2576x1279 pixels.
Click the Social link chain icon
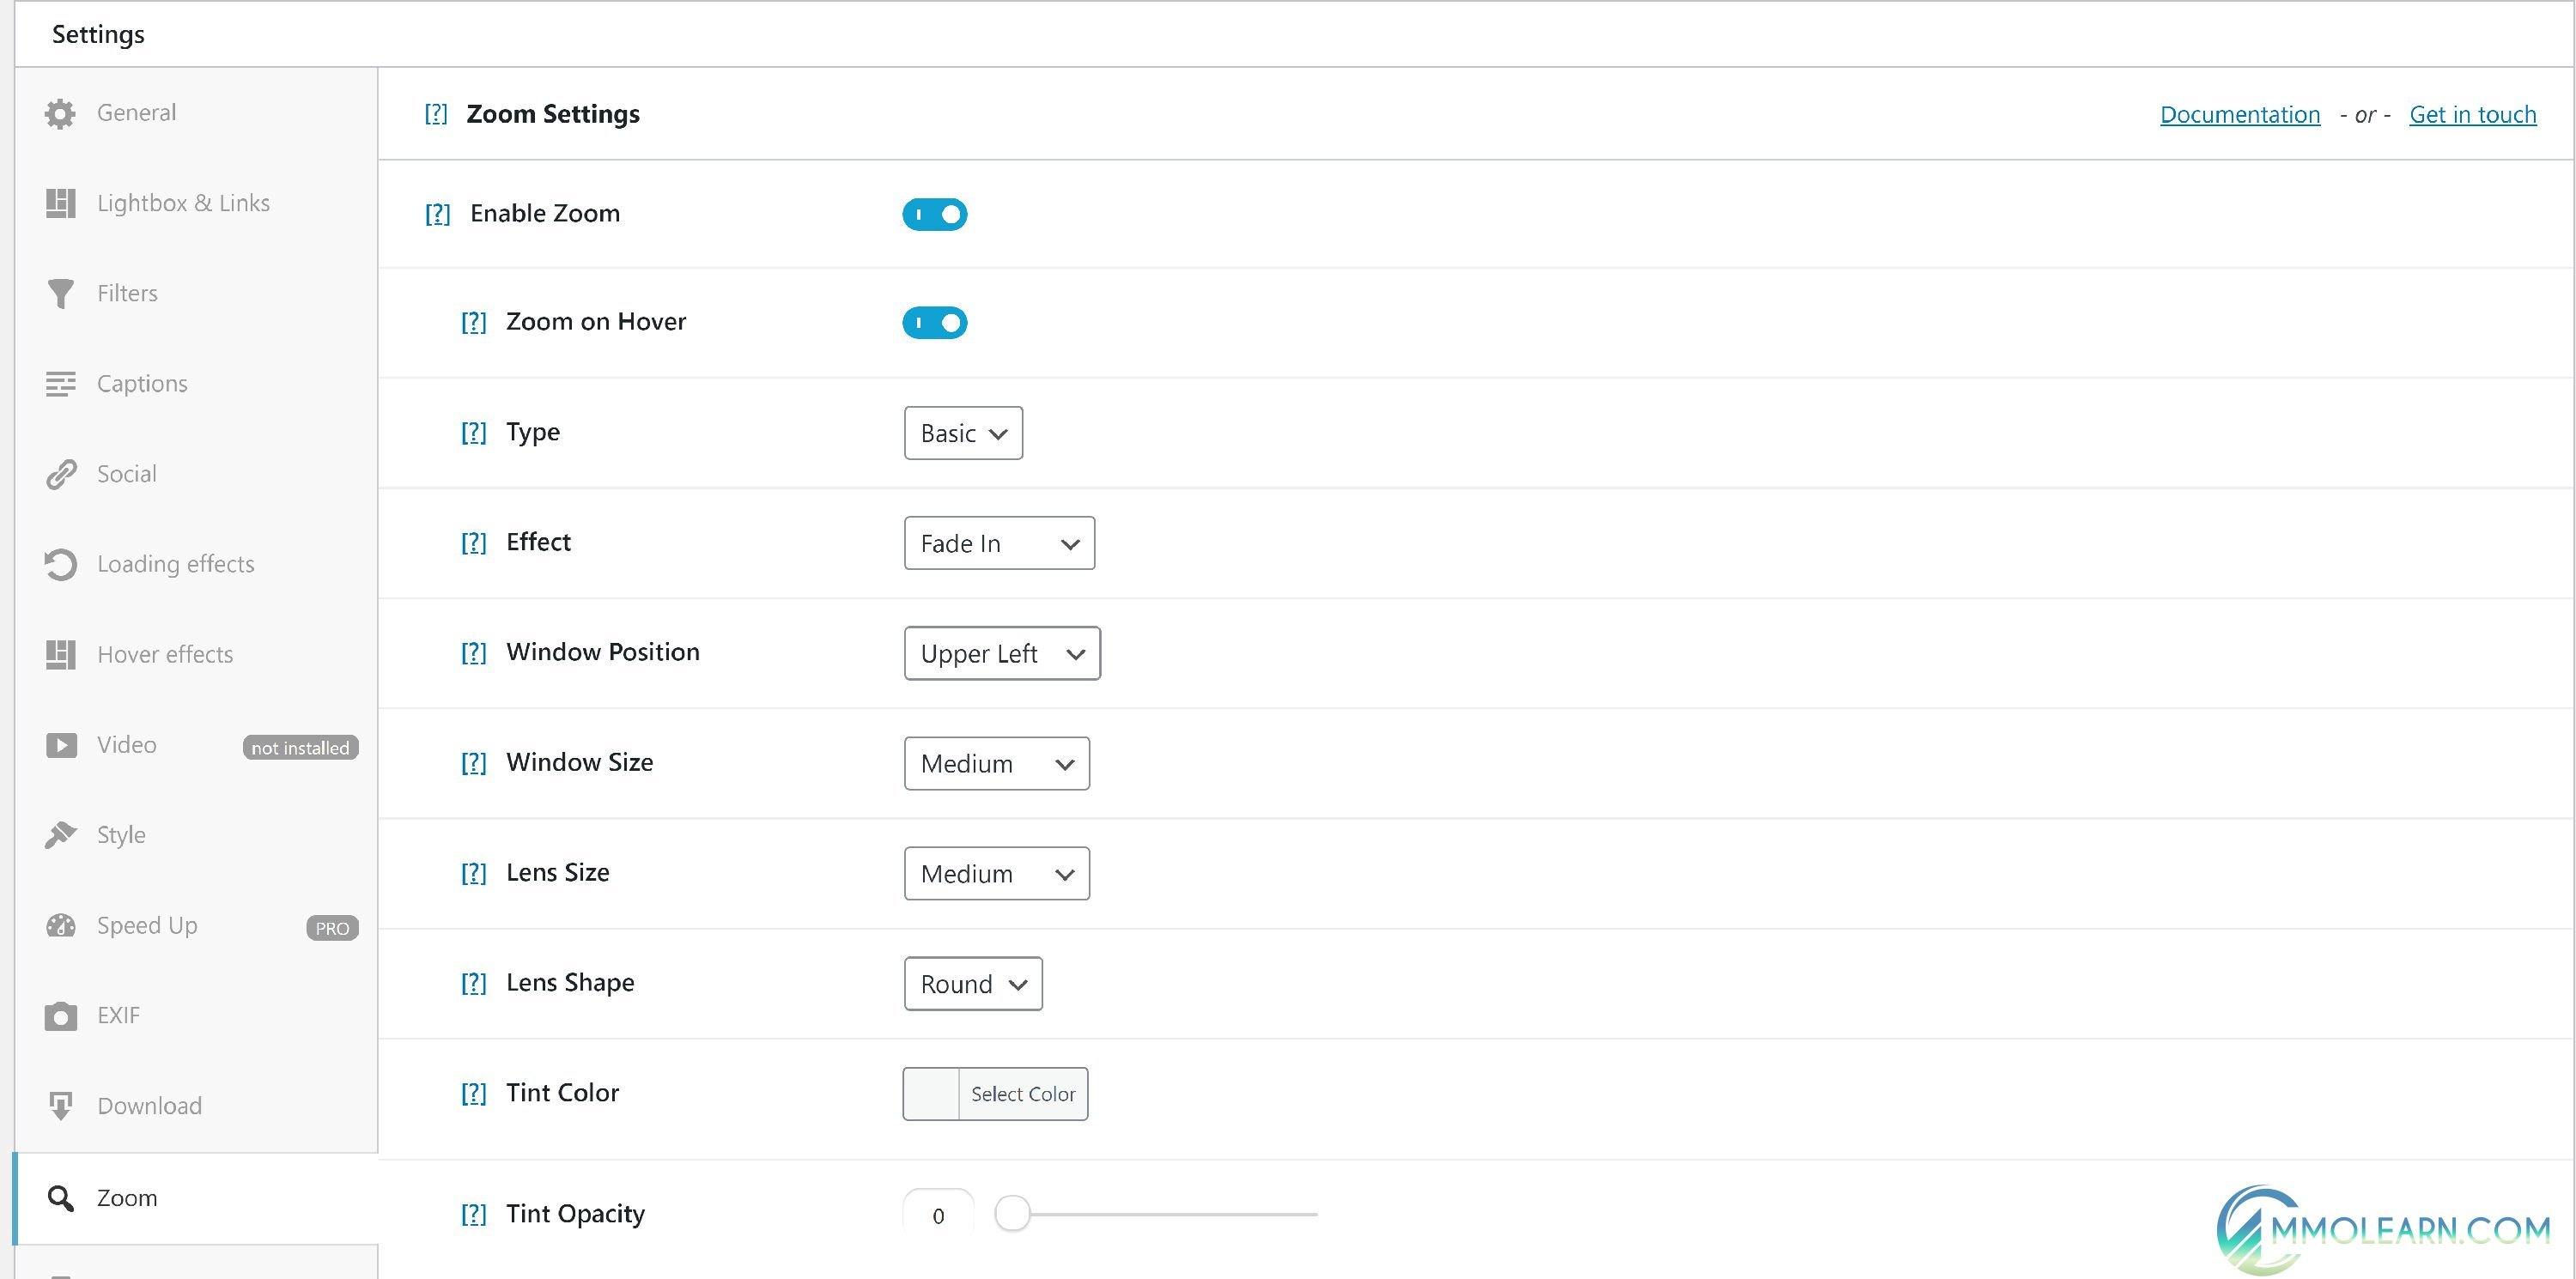tap(60, 474)
